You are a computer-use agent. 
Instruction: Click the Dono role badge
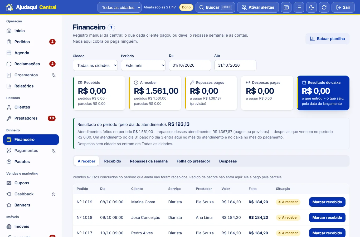tap(186, 7)
